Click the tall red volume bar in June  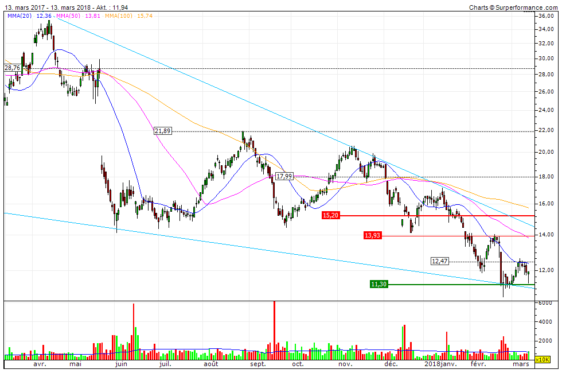[x=133, y=332]
